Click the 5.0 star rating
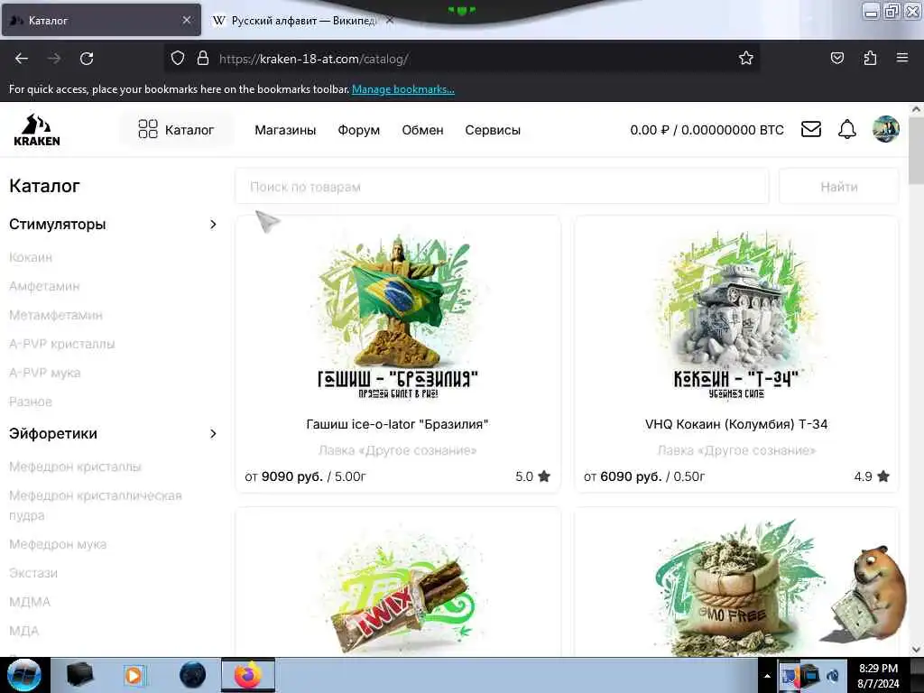924x693 pixels. coord(532,476)
